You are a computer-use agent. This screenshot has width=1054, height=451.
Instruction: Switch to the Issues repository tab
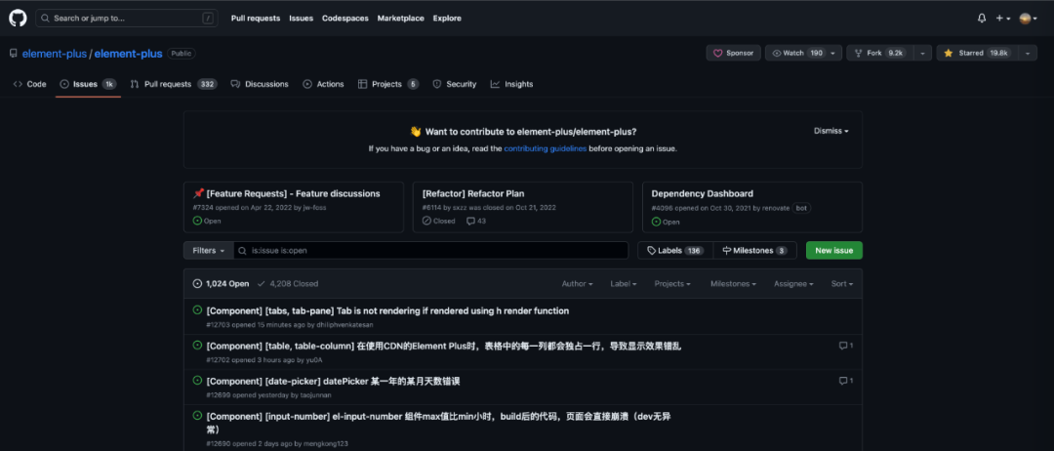(x=88, y=84)
